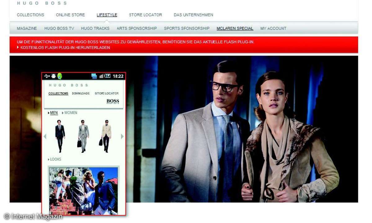Tap battery icon in phone status bar
The height and width of the screenshot is (223, 372).
107,76
